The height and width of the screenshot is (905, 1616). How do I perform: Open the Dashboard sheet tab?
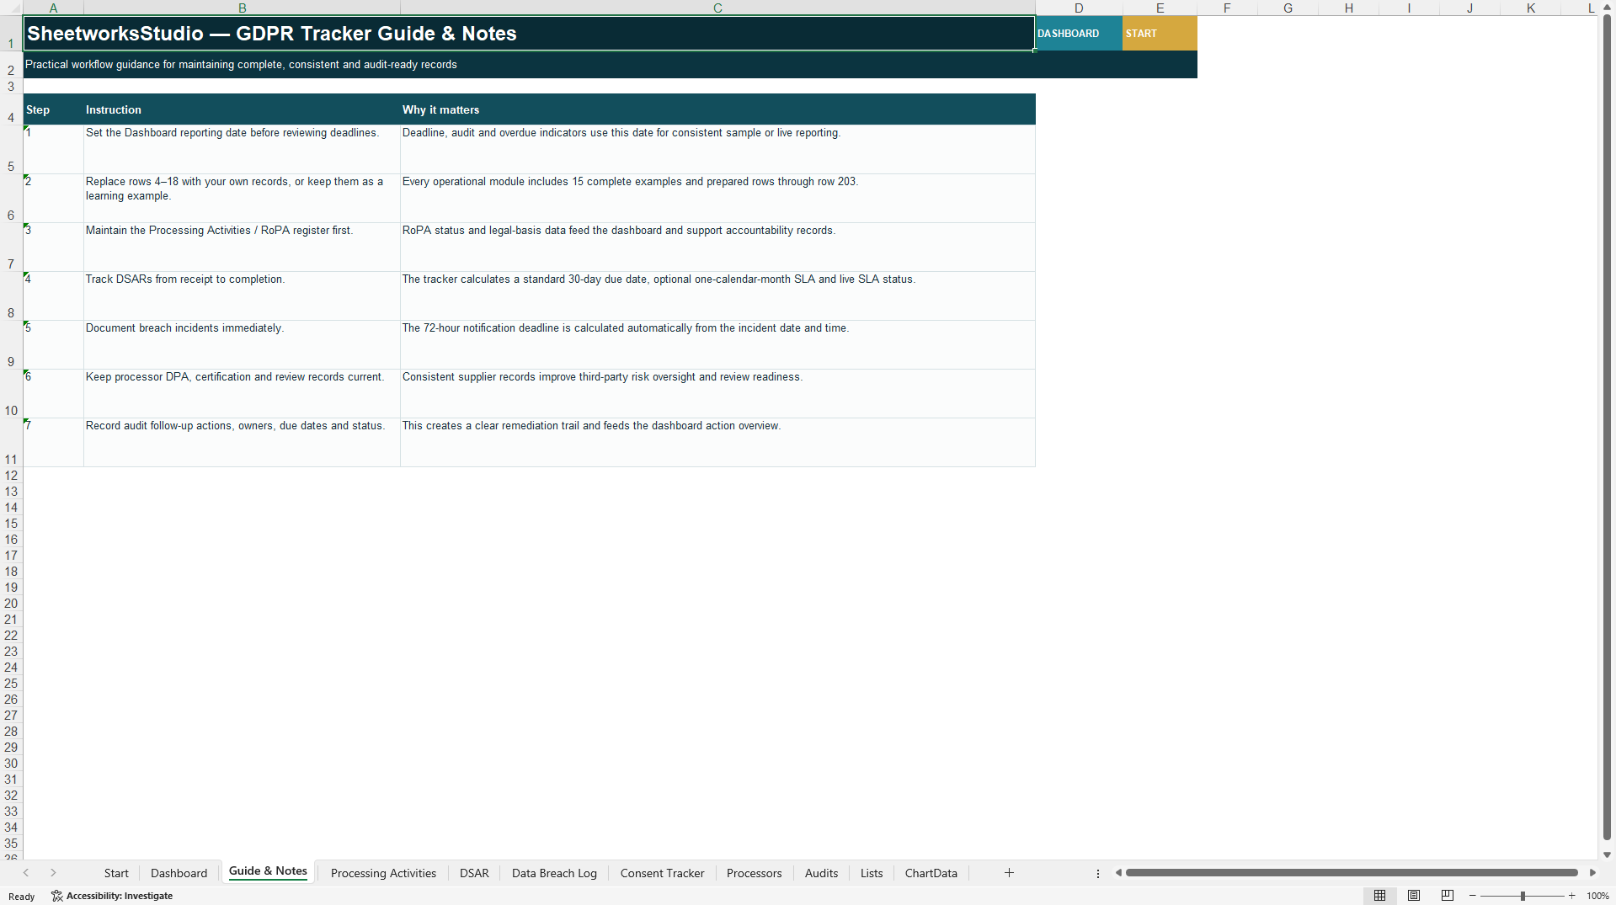179,873
